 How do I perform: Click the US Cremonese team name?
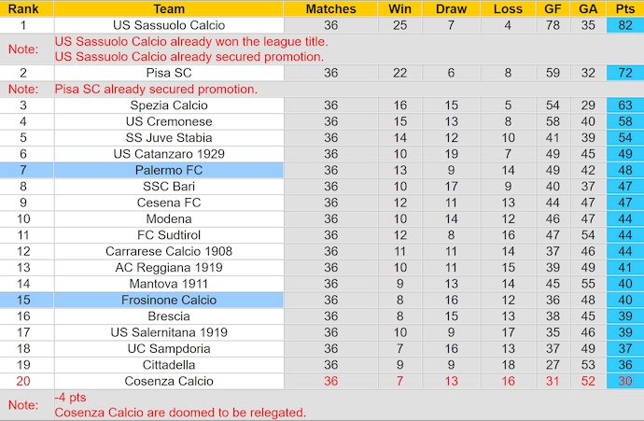[x=169, y=121]
